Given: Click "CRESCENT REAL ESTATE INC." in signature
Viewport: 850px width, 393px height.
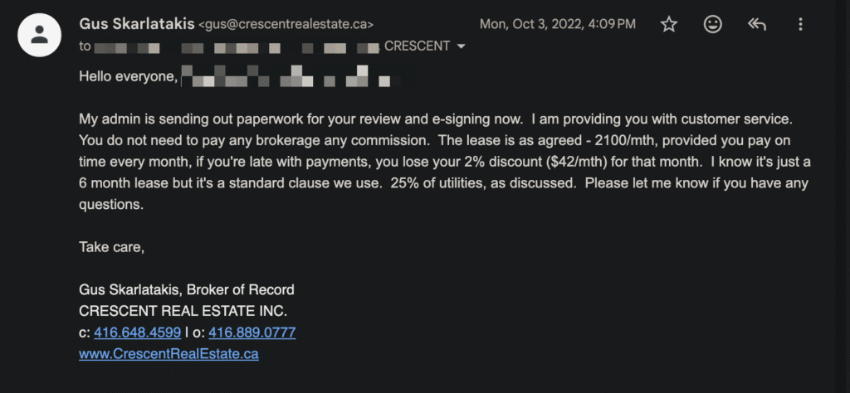Looking at the screenshot, I should pos(183,311).
